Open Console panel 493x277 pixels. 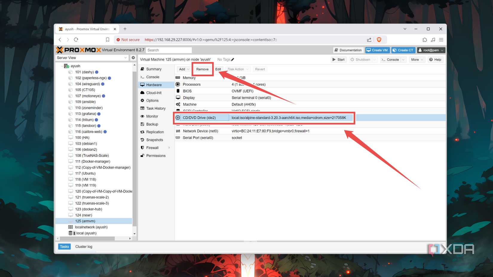pyautogui.click(x=152, y=77)
